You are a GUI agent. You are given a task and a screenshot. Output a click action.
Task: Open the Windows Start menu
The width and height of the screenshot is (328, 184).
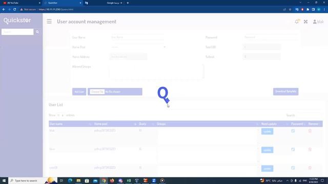[x=4, y=180]
